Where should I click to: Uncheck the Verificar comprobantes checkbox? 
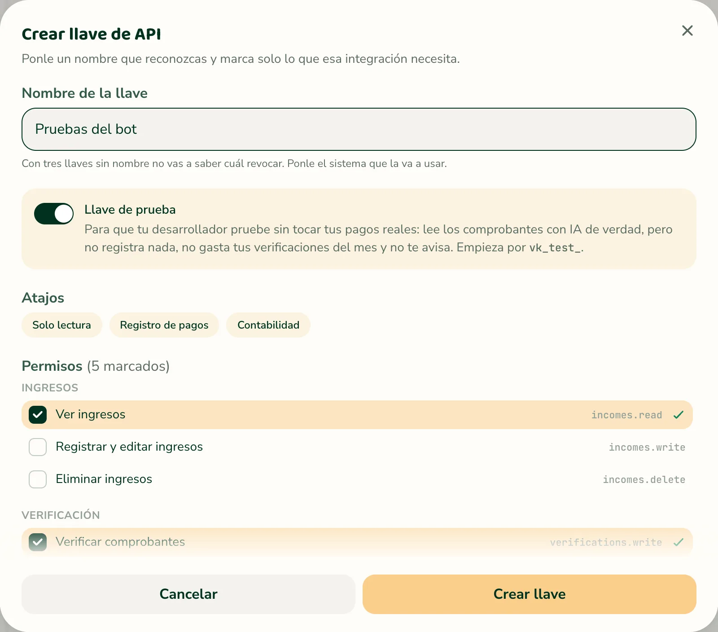(x=38, y=542)
